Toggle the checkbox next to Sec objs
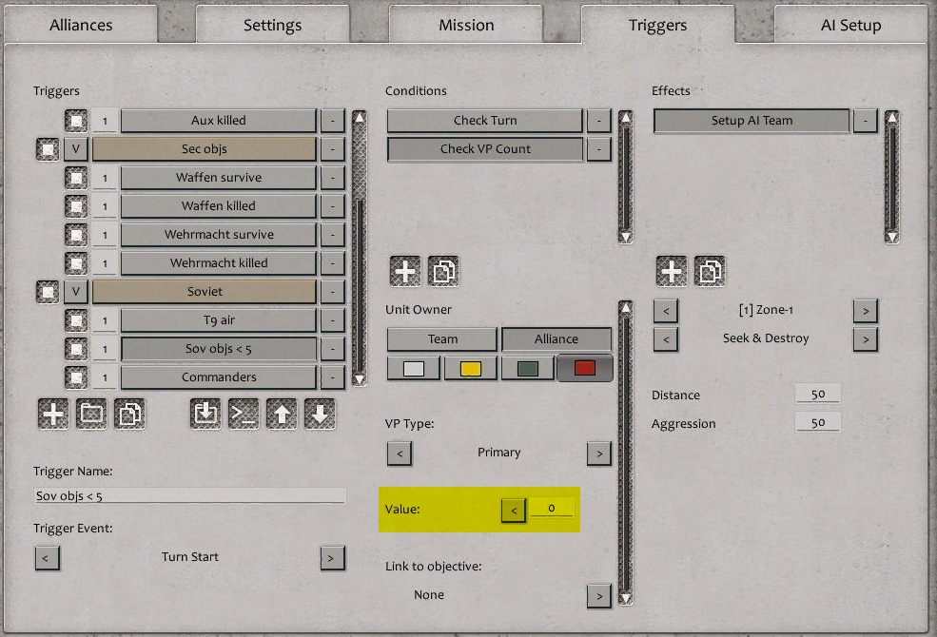 (x=47, y=149)
